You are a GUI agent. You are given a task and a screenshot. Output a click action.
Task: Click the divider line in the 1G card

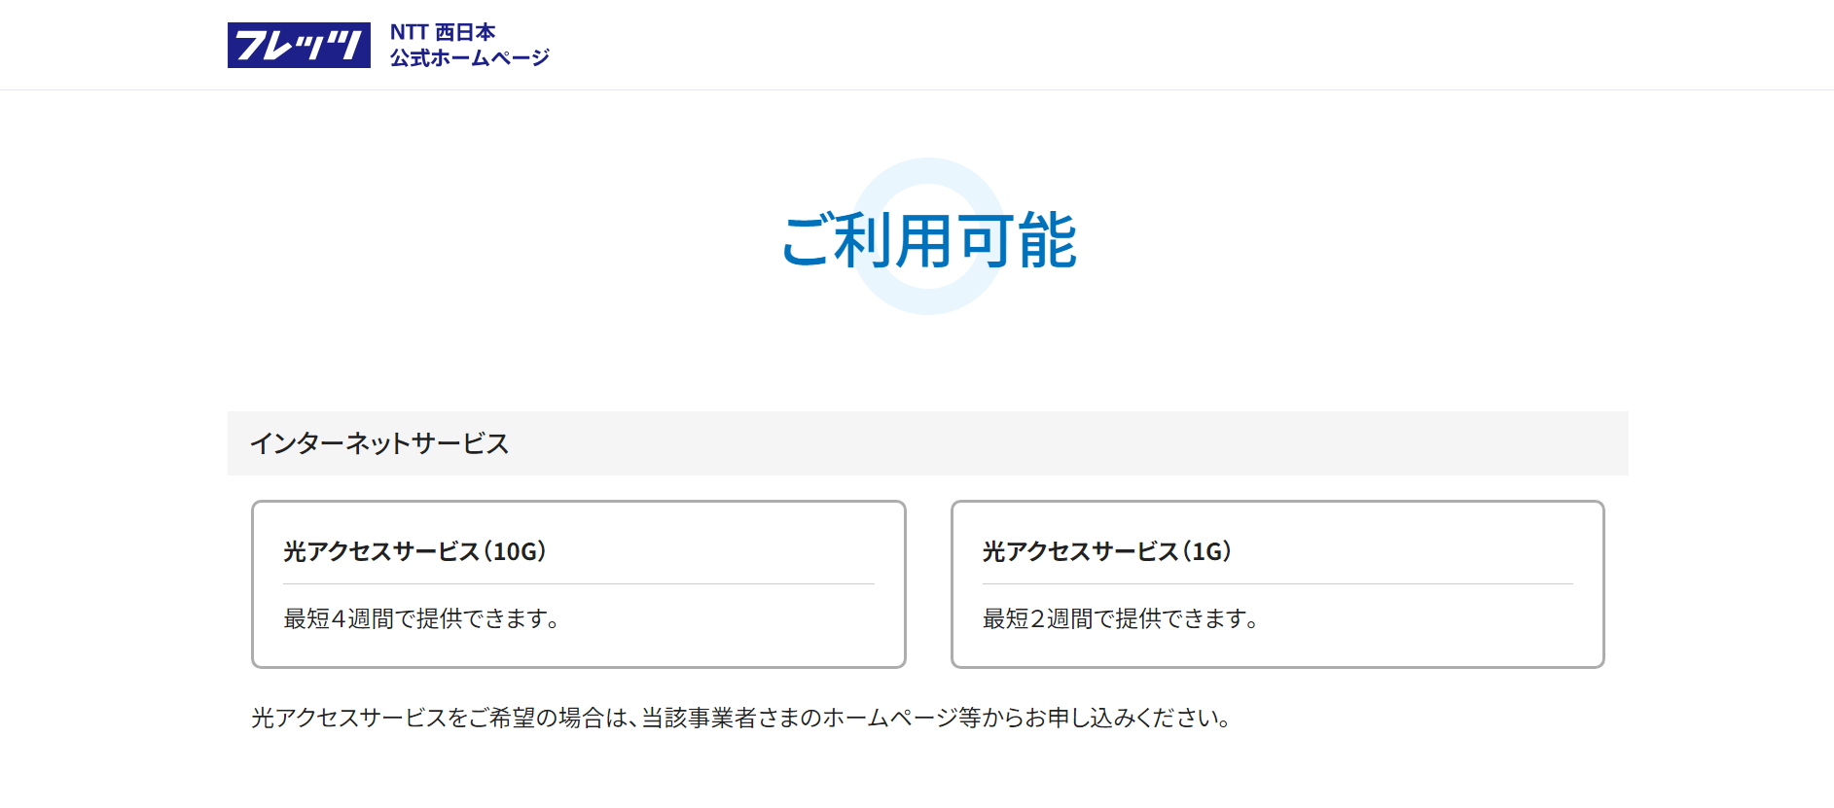(x=1277, y=583)
